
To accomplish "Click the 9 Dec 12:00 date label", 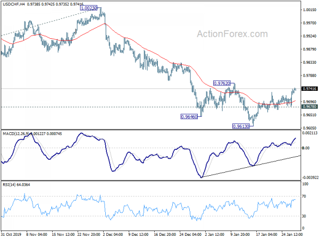I will [138, 234].
